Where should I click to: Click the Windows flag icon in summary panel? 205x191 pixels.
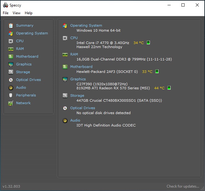pos(65,26)
